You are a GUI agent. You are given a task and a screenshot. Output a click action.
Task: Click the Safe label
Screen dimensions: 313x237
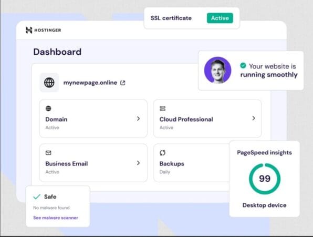(50, 196)
